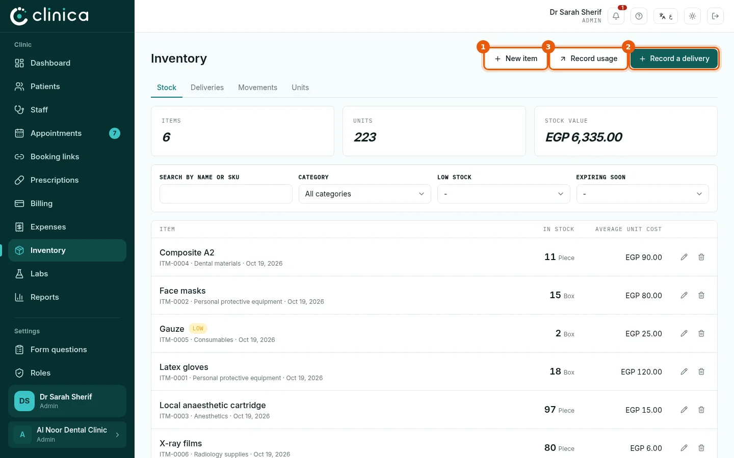Screen dimensions: 734x458
Task: Delete the Gauze item
Action: tap(701, 333)
